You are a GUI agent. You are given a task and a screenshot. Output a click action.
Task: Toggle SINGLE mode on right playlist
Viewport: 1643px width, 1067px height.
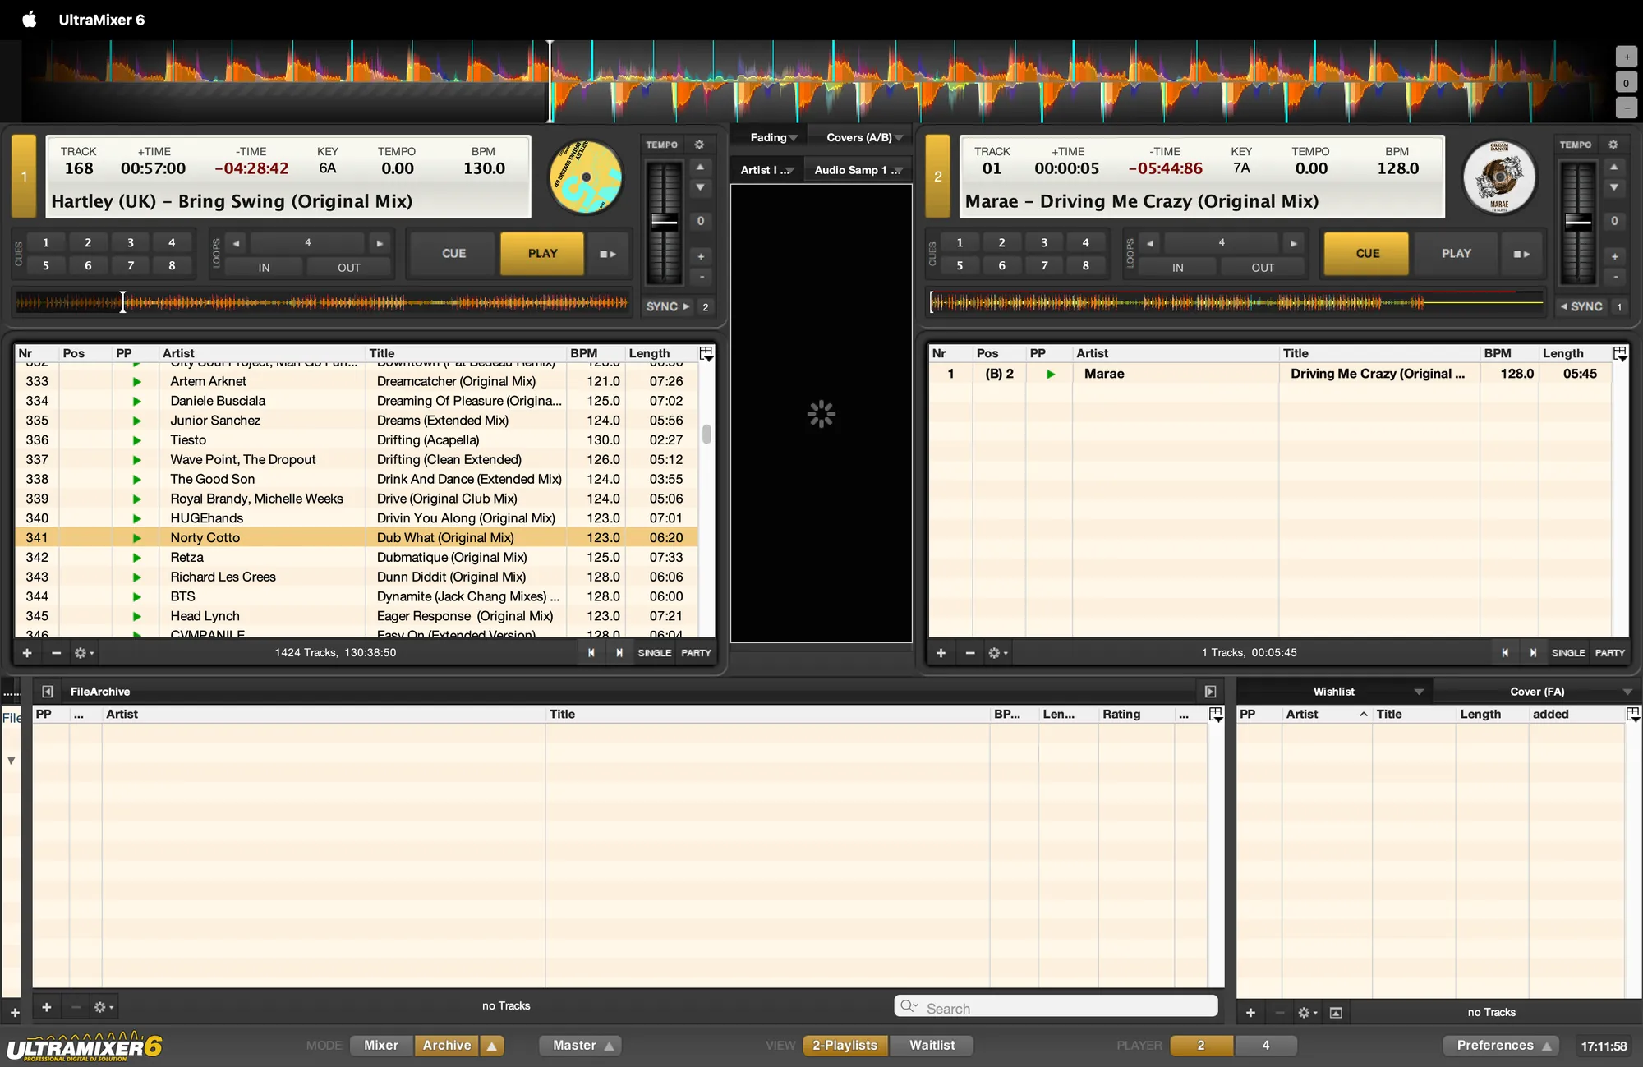1567,653
